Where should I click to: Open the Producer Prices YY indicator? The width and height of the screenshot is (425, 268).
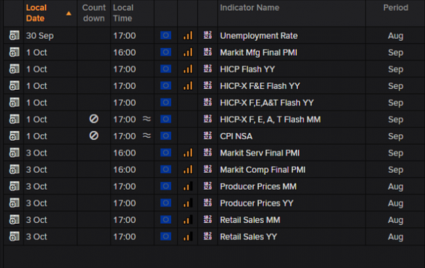click(256, 203)
